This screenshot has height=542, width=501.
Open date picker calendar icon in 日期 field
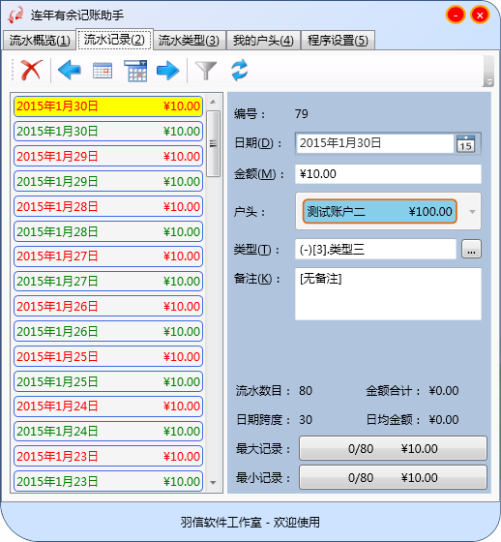pos(466,143)
